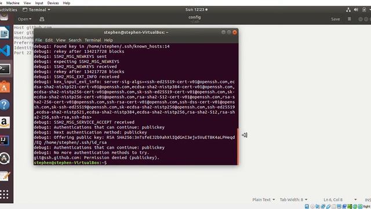Click 'Port 22' line in gedit
Viewport: 371px width, 209px height.
tap(23, 53)
